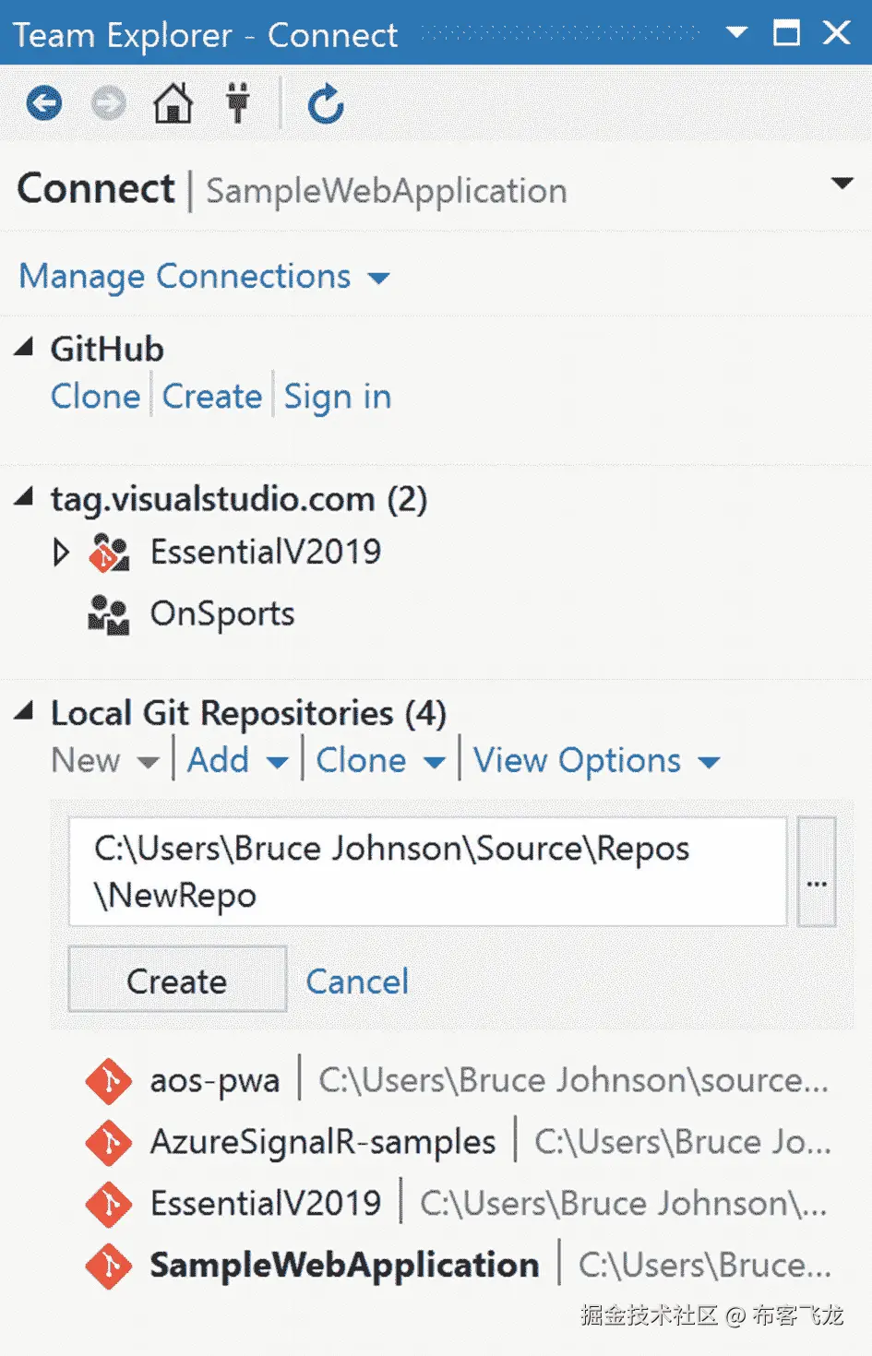Expand the EssentialV2019 project node

pyautogui.click(x=61, y=553)
